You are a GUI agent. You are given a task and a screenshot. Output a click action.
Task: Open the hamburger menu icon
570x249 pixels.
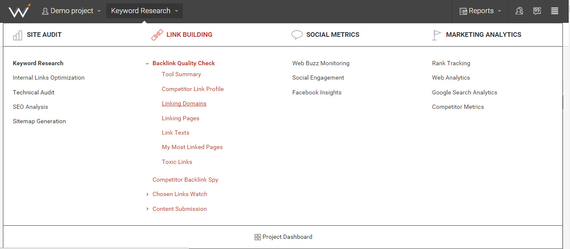tap(555, 11)
